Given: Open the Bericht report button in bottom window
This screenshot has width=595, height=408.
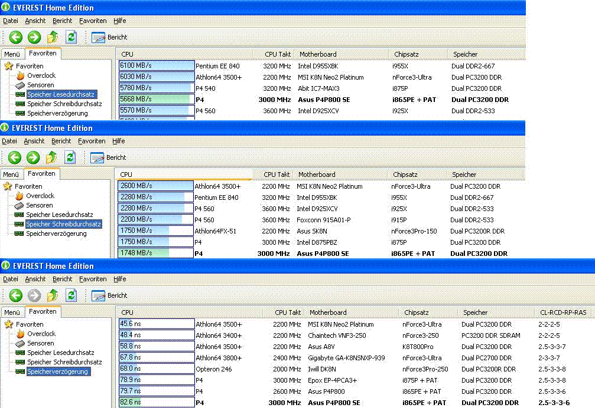Looking at the screenshot, I should pos(109,295).
